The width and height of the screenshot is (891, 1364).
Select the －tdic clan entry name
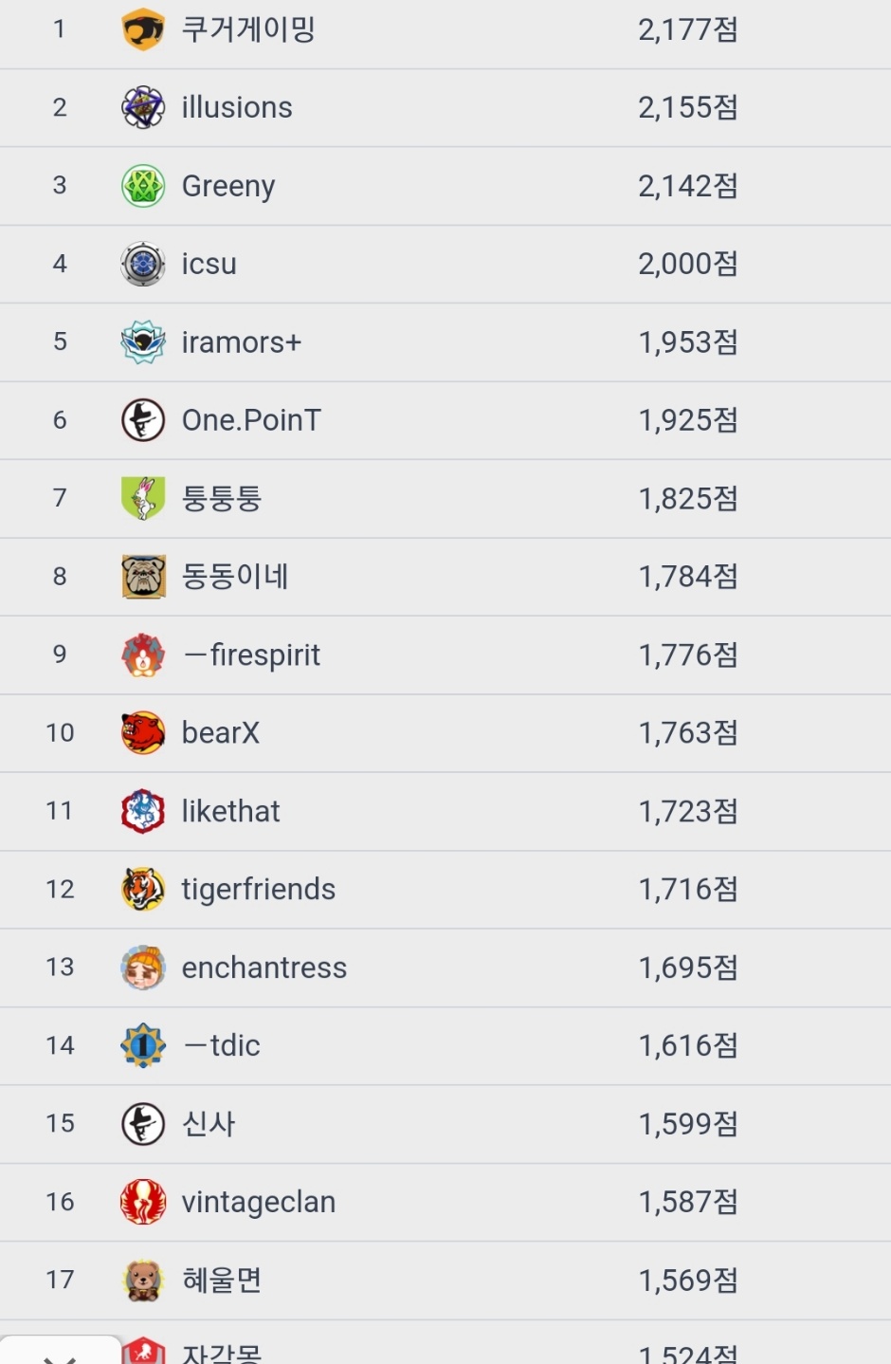pyautogui.click(x=221, y=1045)
